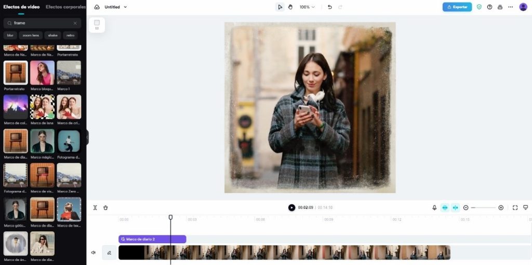The height and width of the screenshot is (265, 532).
Task: Fit the timeline to full screen
Action: 515,207
